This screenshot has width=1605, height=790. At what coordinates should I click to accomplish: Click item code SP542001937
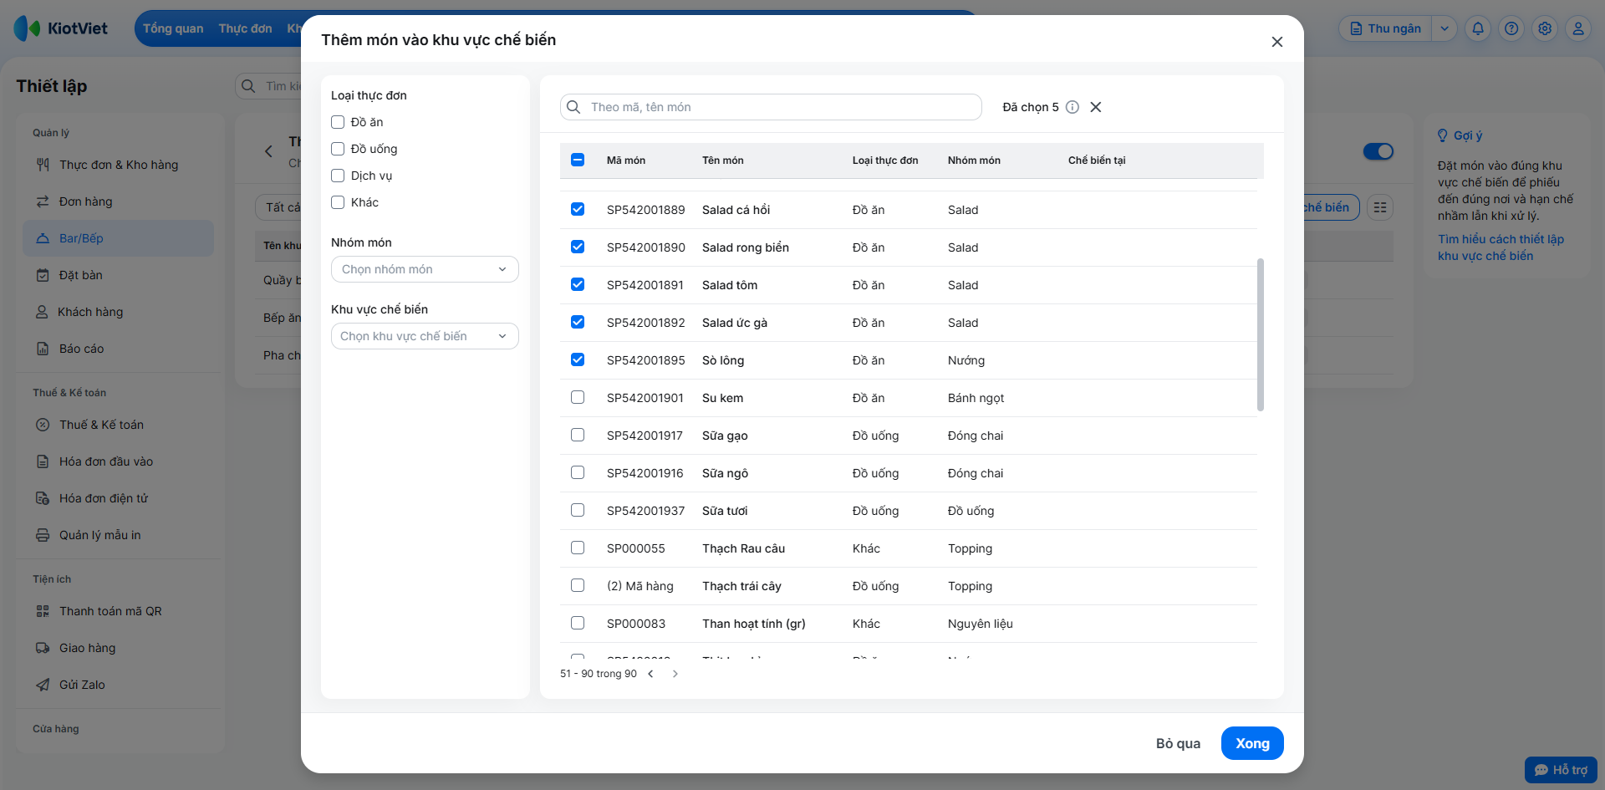click(x=645, y=511)
